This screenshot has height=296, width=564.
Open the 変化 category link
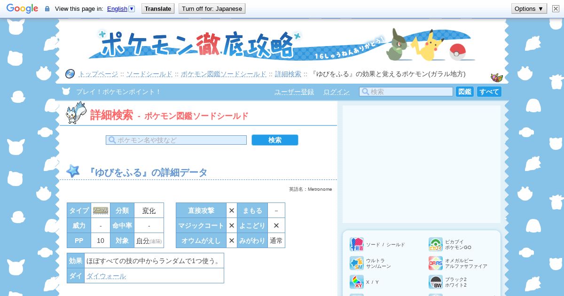[149, 210]
